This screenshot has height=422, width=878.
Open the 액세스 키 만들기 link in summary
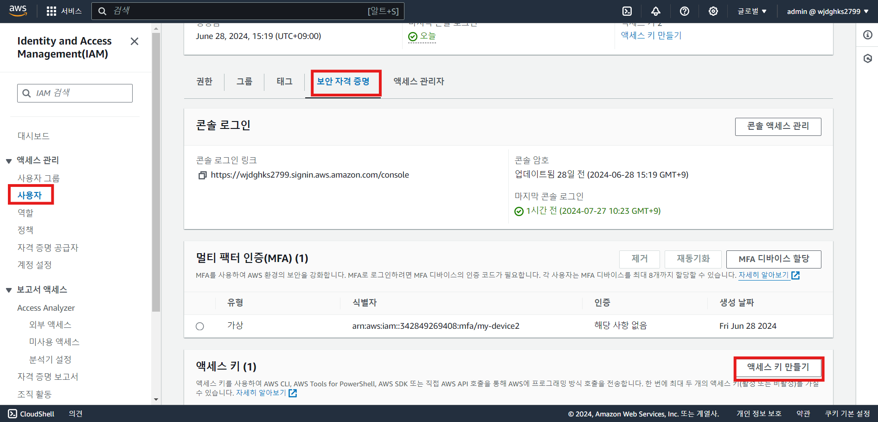pyautogui.click(x=651, y=36)
